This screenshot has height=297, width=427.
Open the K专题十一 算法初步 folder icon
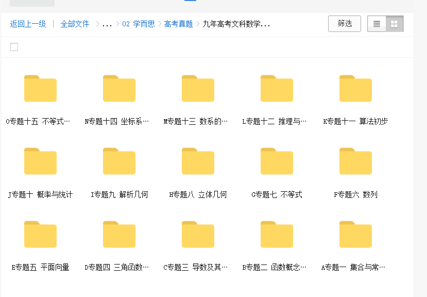(355, 88)
